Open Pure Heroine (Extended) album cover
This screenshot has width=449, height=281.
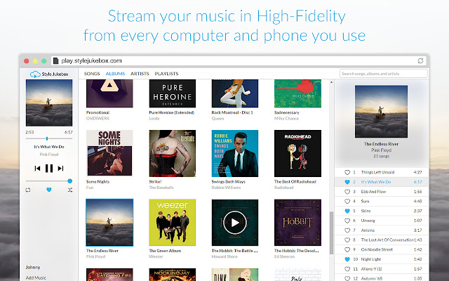pos(173,93)
